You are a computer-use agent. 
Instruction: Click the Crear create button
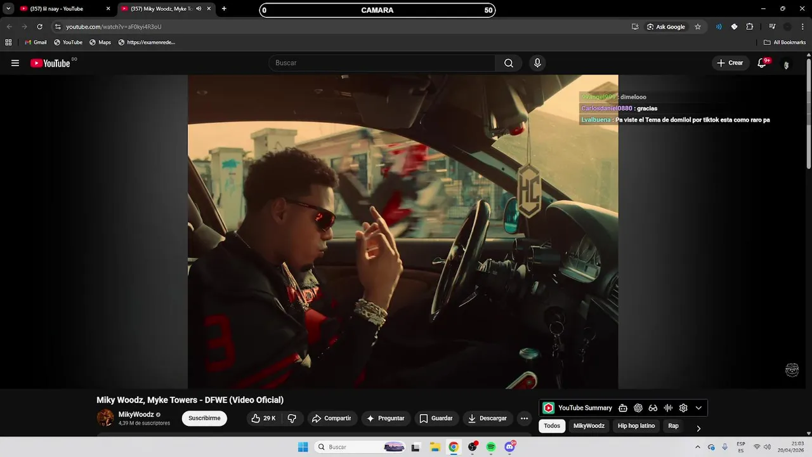pos(730,63)
